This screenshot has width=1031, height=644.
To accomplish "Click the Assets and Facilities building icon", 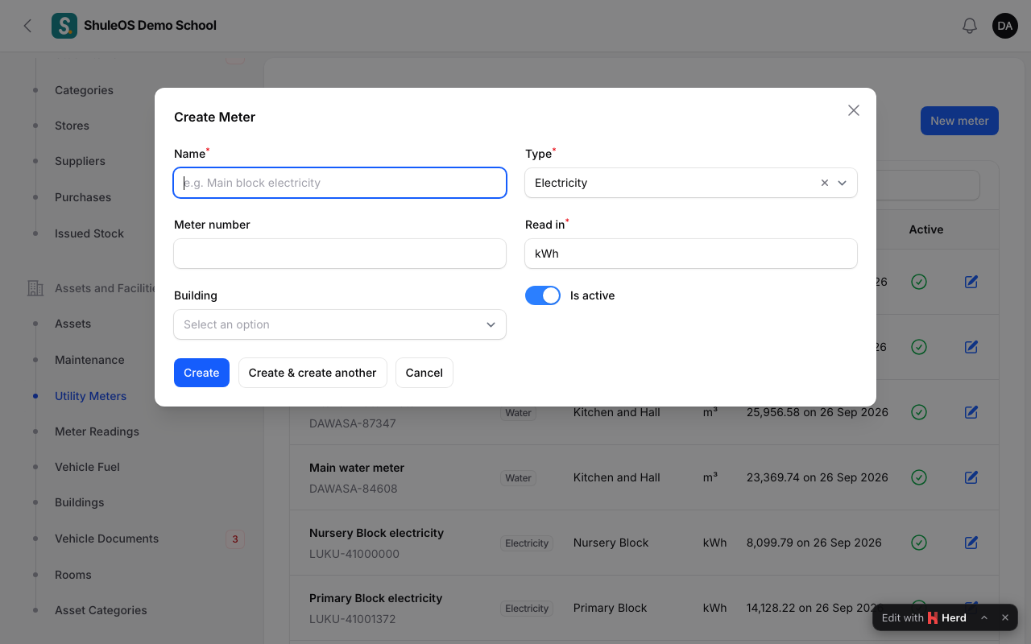I will 35,288.
